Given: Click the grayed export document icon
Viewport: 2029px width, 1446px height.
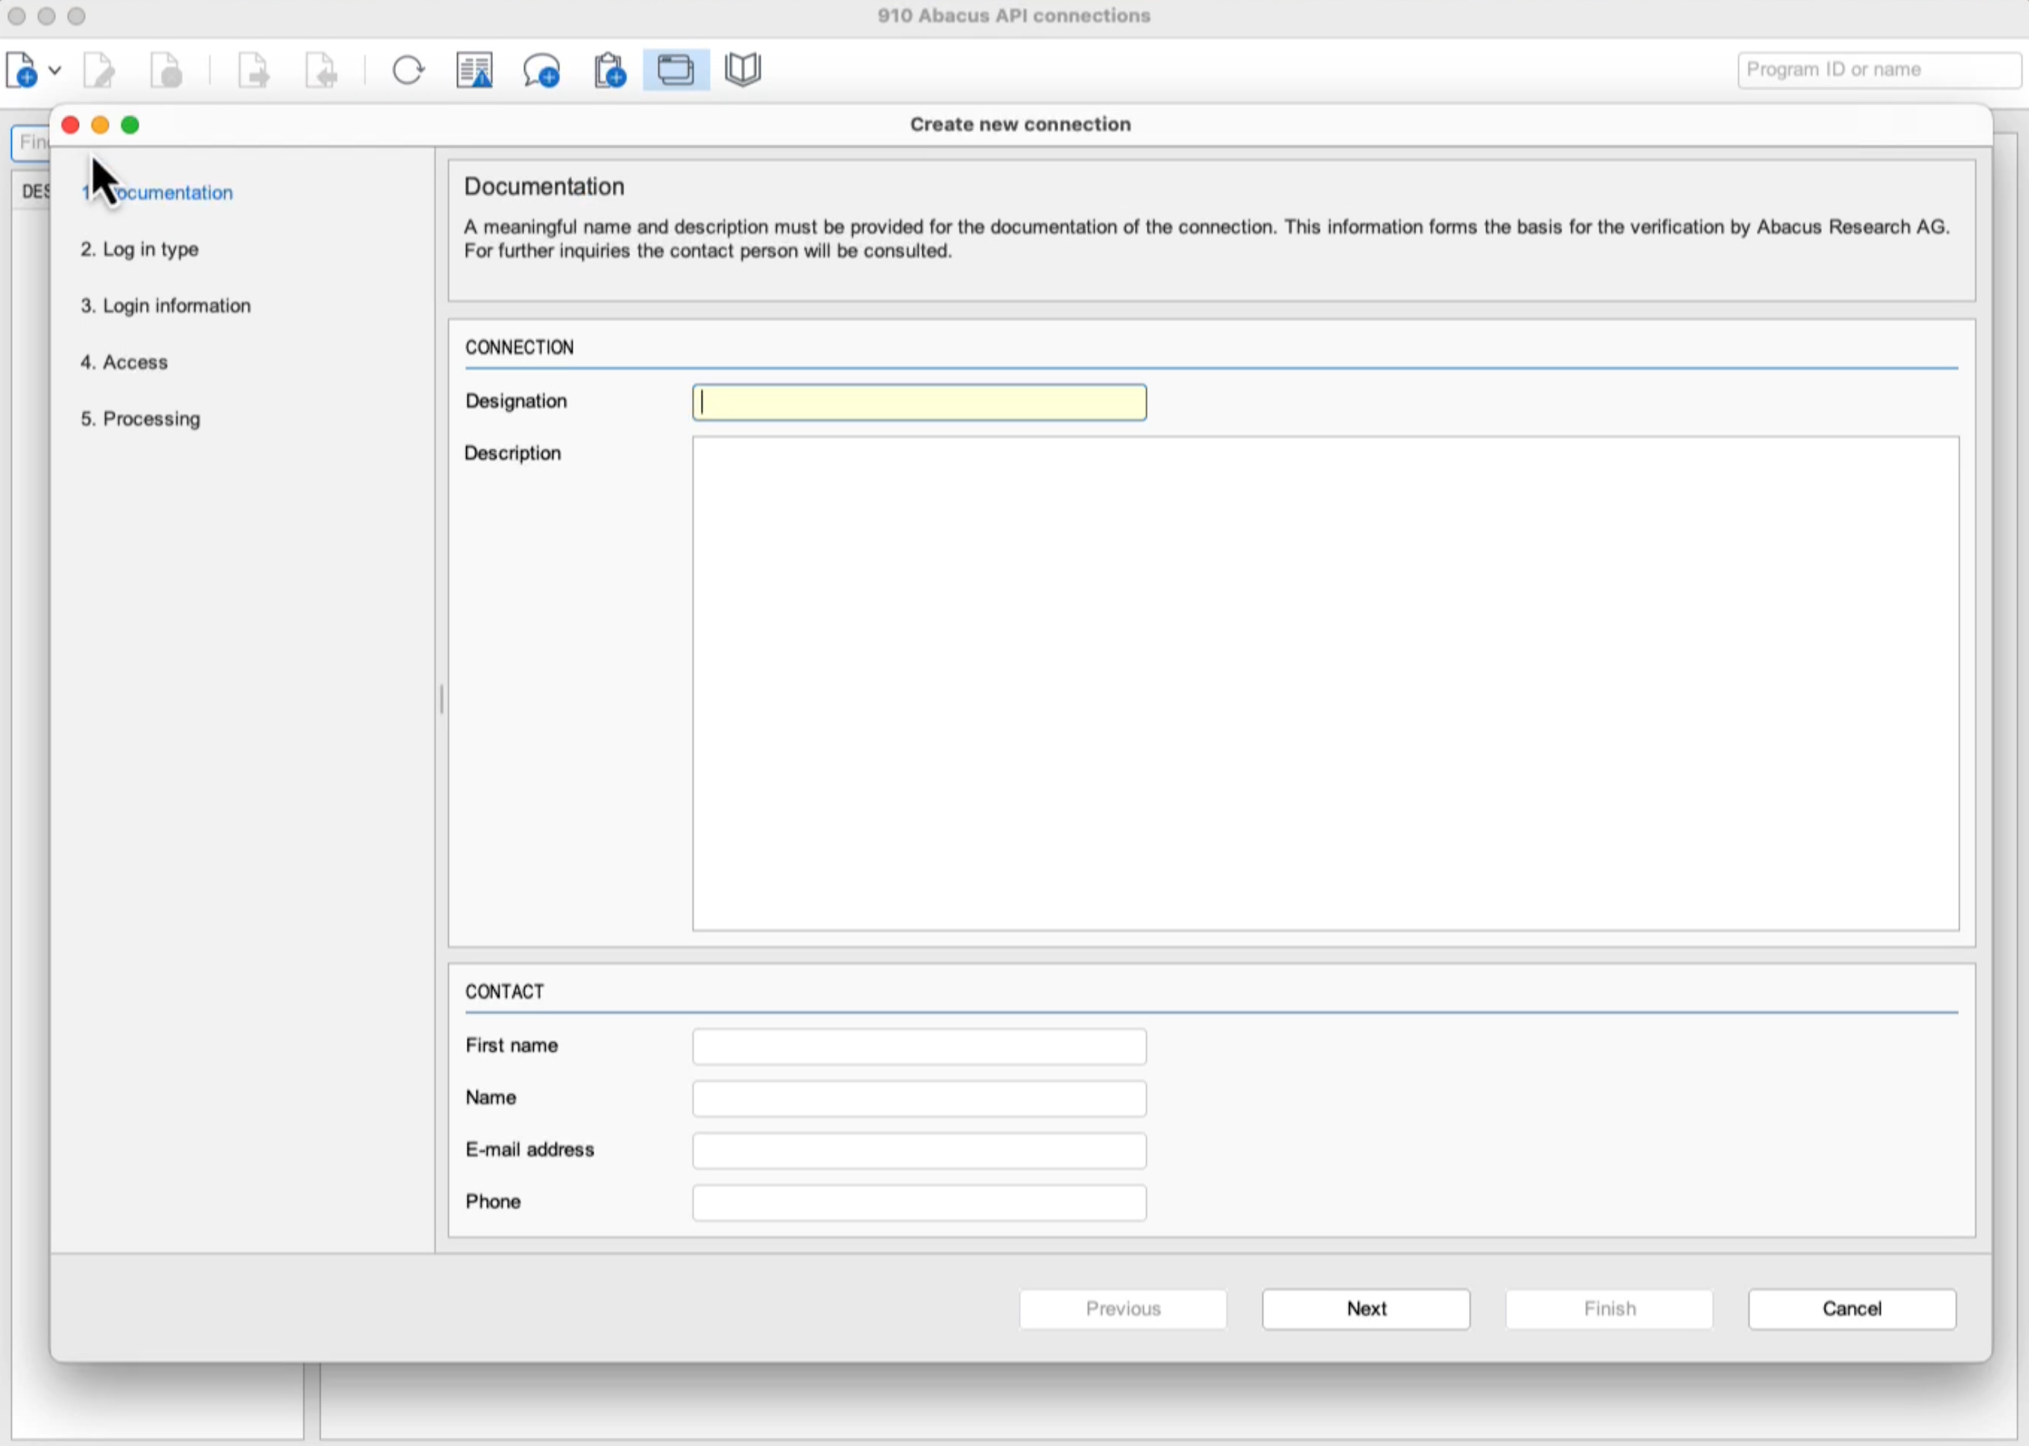Looking at the screenshot, I should pos(253,69).
